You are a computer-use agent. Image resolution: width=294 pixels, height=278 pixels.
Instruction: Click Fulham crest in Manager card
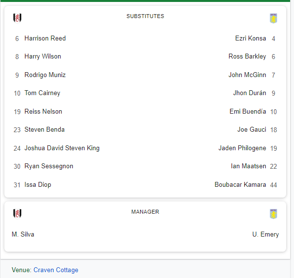[18, 214]
